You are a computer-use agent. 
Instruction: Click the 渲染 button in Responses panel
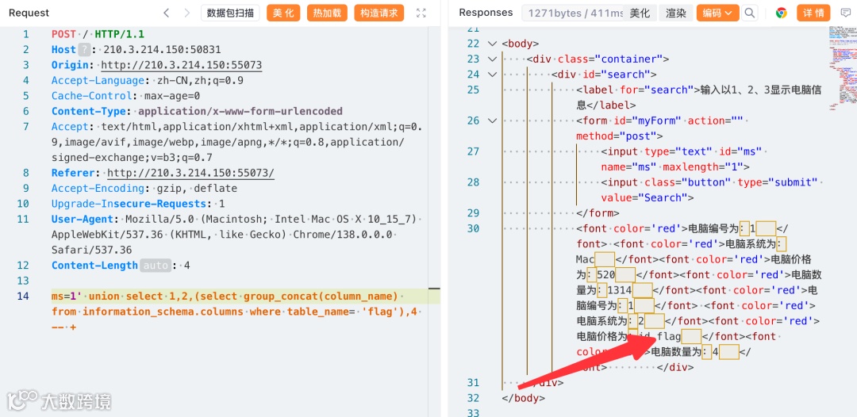tap(676, 13)
